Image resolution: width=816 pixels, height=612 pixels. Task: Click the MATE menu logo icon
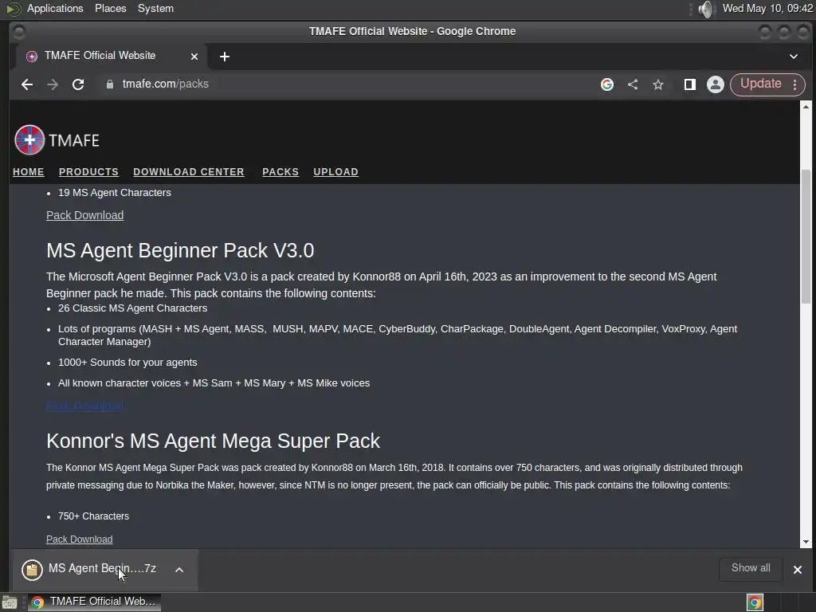14,9
